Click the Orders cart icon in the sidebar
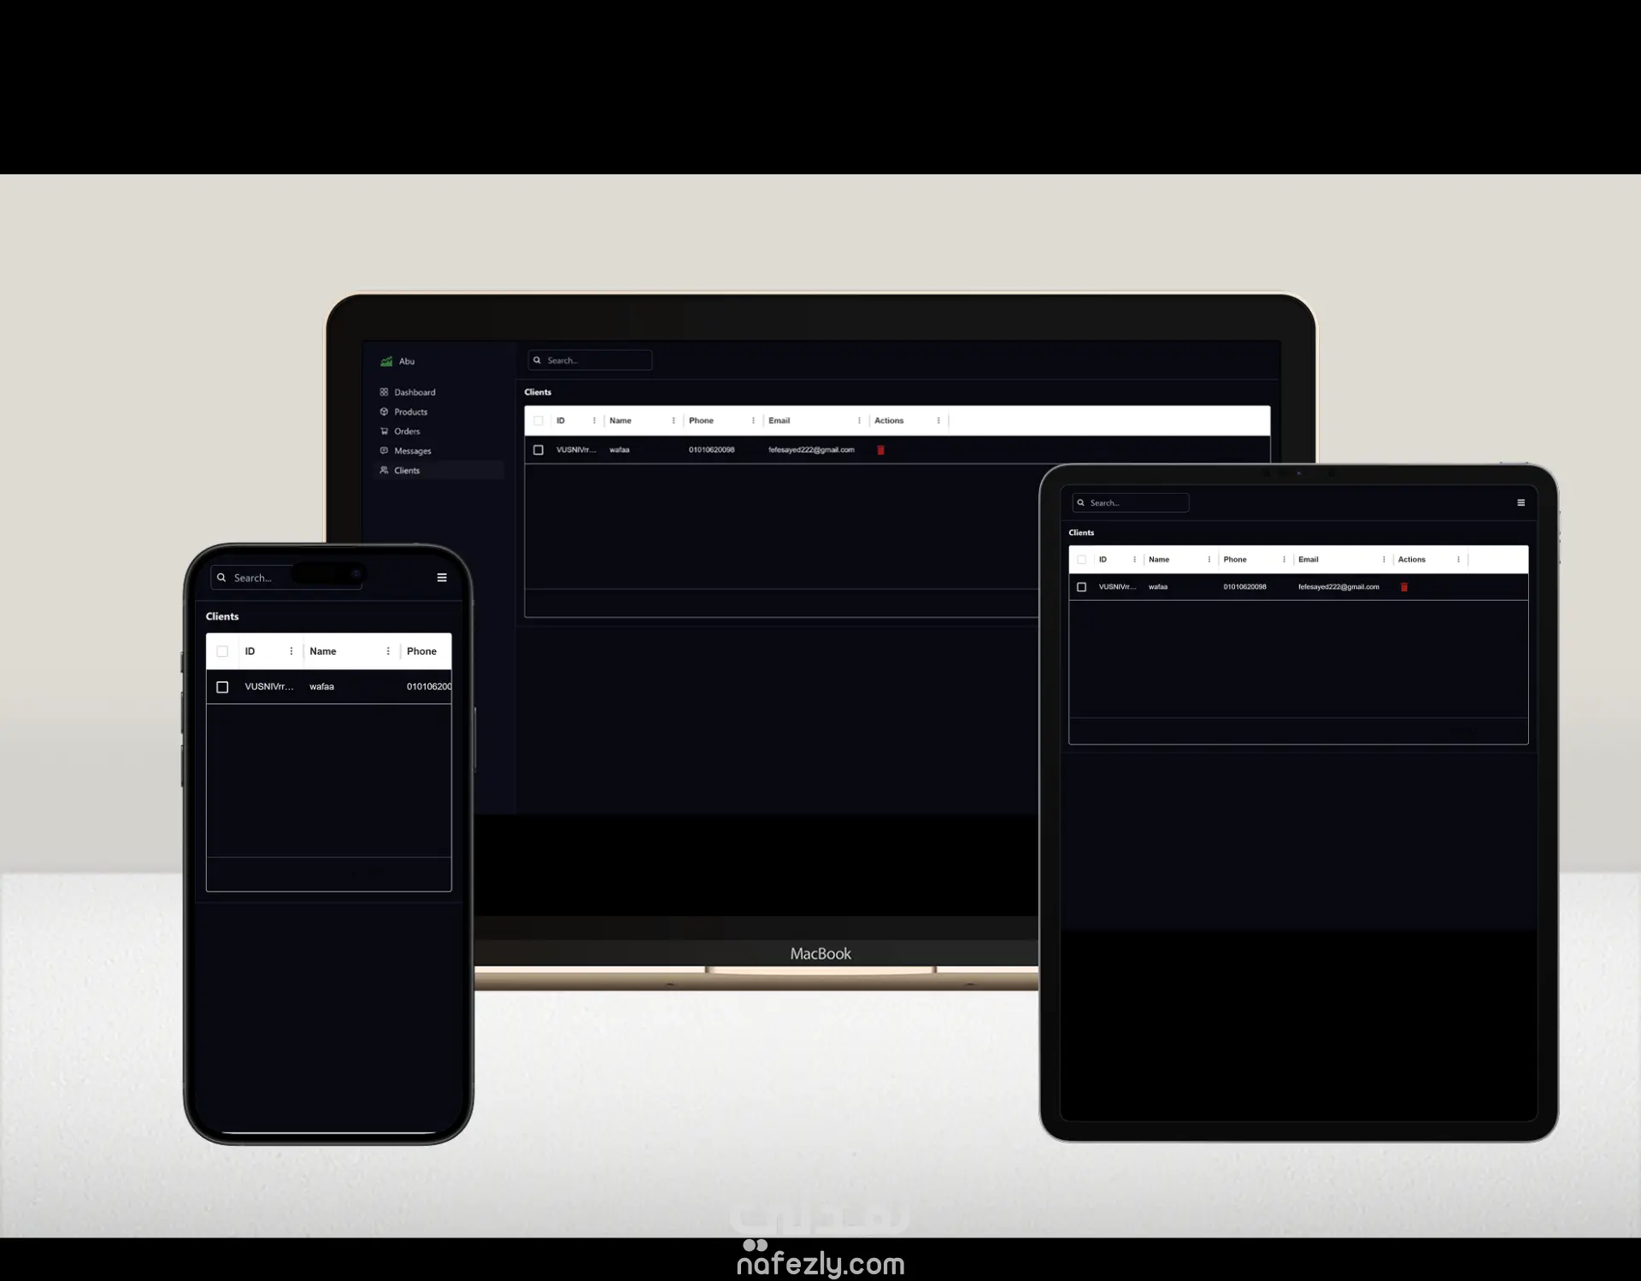 click(x=384, y=432)
